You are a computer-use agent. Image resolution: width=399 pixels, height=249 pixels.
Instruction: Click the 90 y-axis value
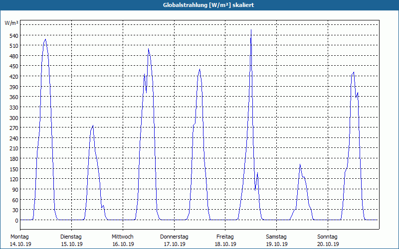(15, 190)
